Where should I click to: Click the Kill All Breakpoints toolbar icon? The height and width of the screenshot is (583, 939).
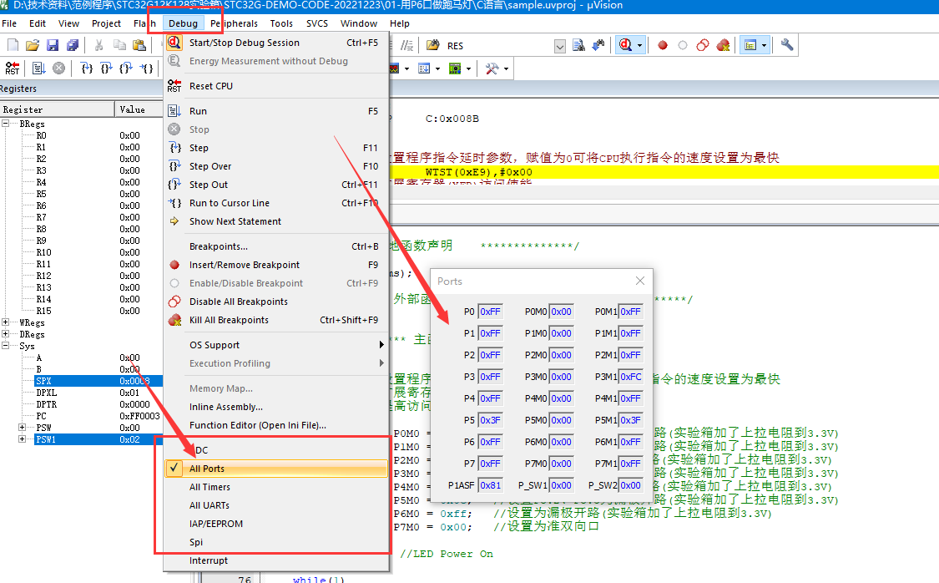(x=724, y=45)
